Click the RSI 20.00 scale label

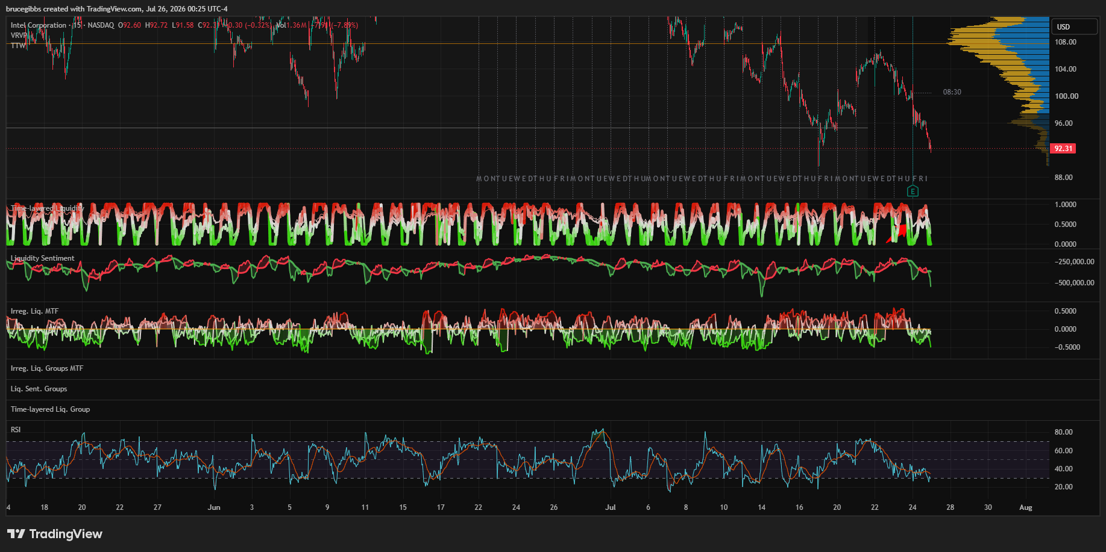coord(1064,487)
